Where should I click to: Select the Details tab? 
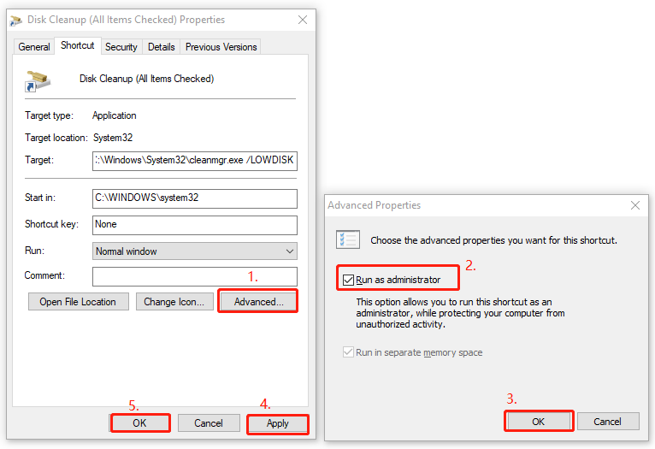tap(162, 47)
